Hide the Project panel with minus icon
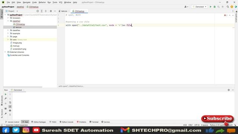The width and height of the screenshot is (238, 134). (55, 11)
